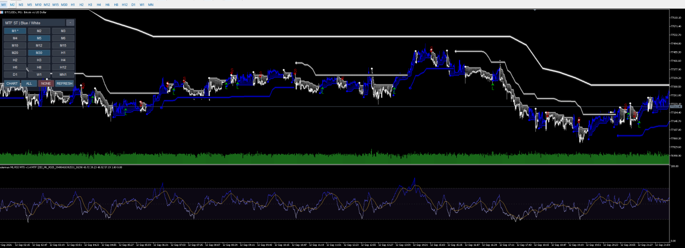Pick H2 in the top timeframe toolbar
Image resolution: width=685 pixels, height=248 pixels.
pyautogui.click(x=82, y=4)
